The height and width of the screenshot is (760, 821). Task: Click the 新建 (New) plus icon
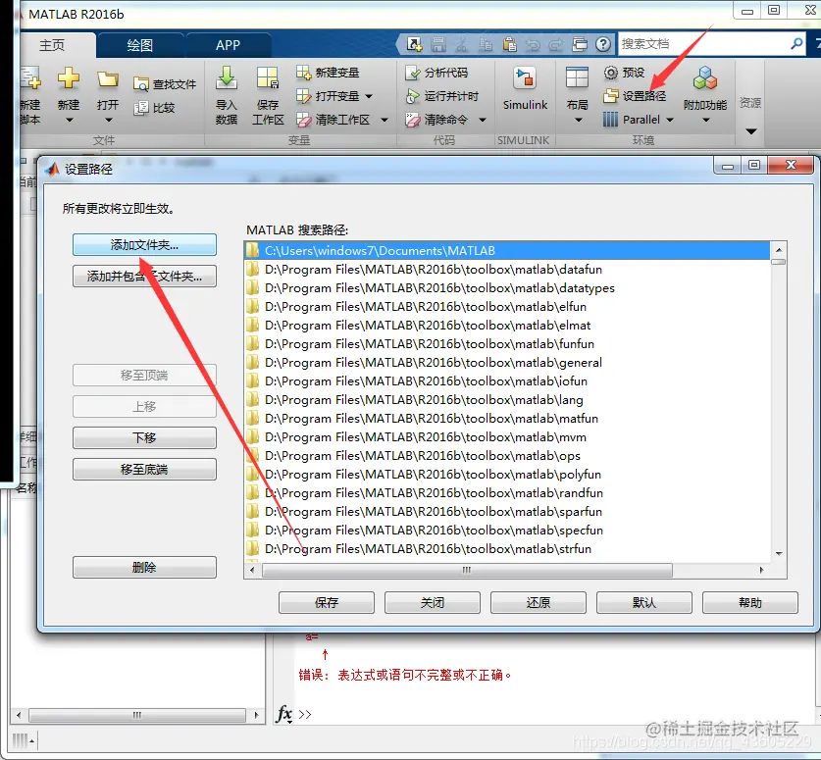click(69, 78)
